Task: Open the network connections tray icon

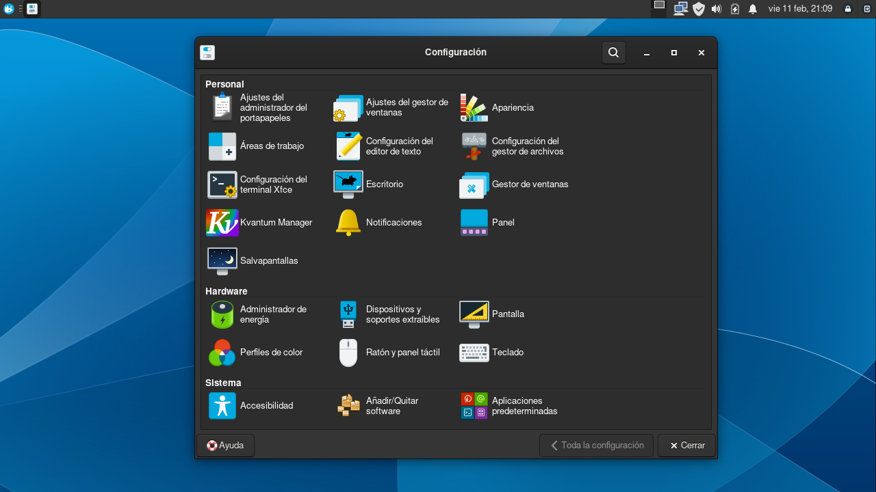Action: point(680,9)
